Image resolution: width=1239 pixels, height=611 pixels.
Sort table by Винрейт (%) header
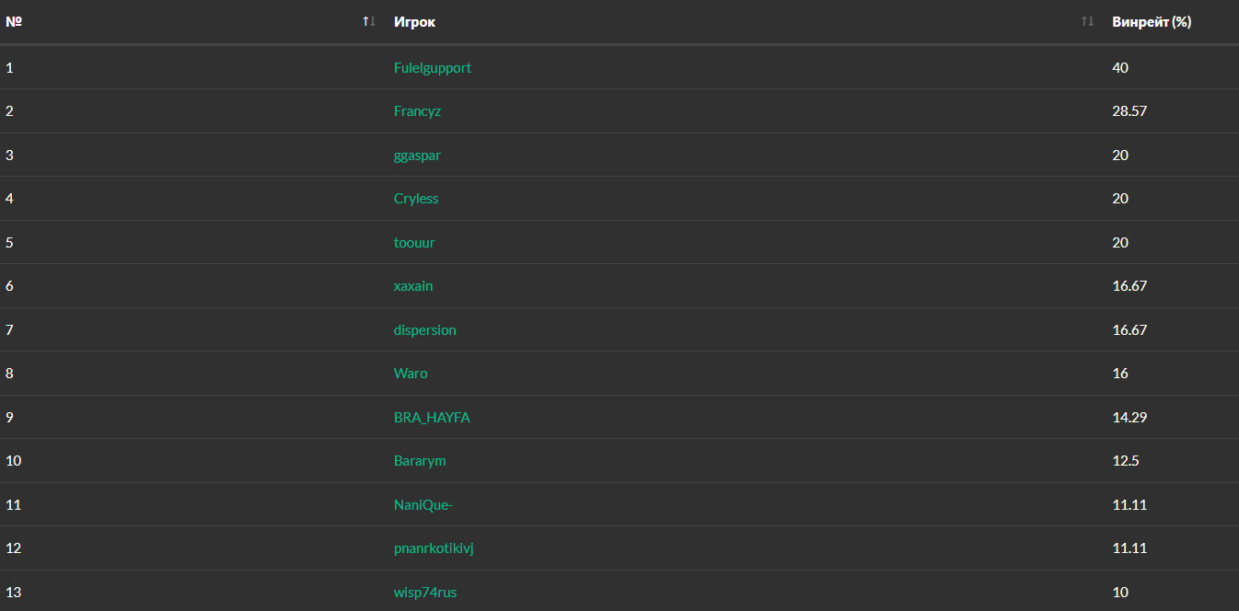[x=1152, y=22]
